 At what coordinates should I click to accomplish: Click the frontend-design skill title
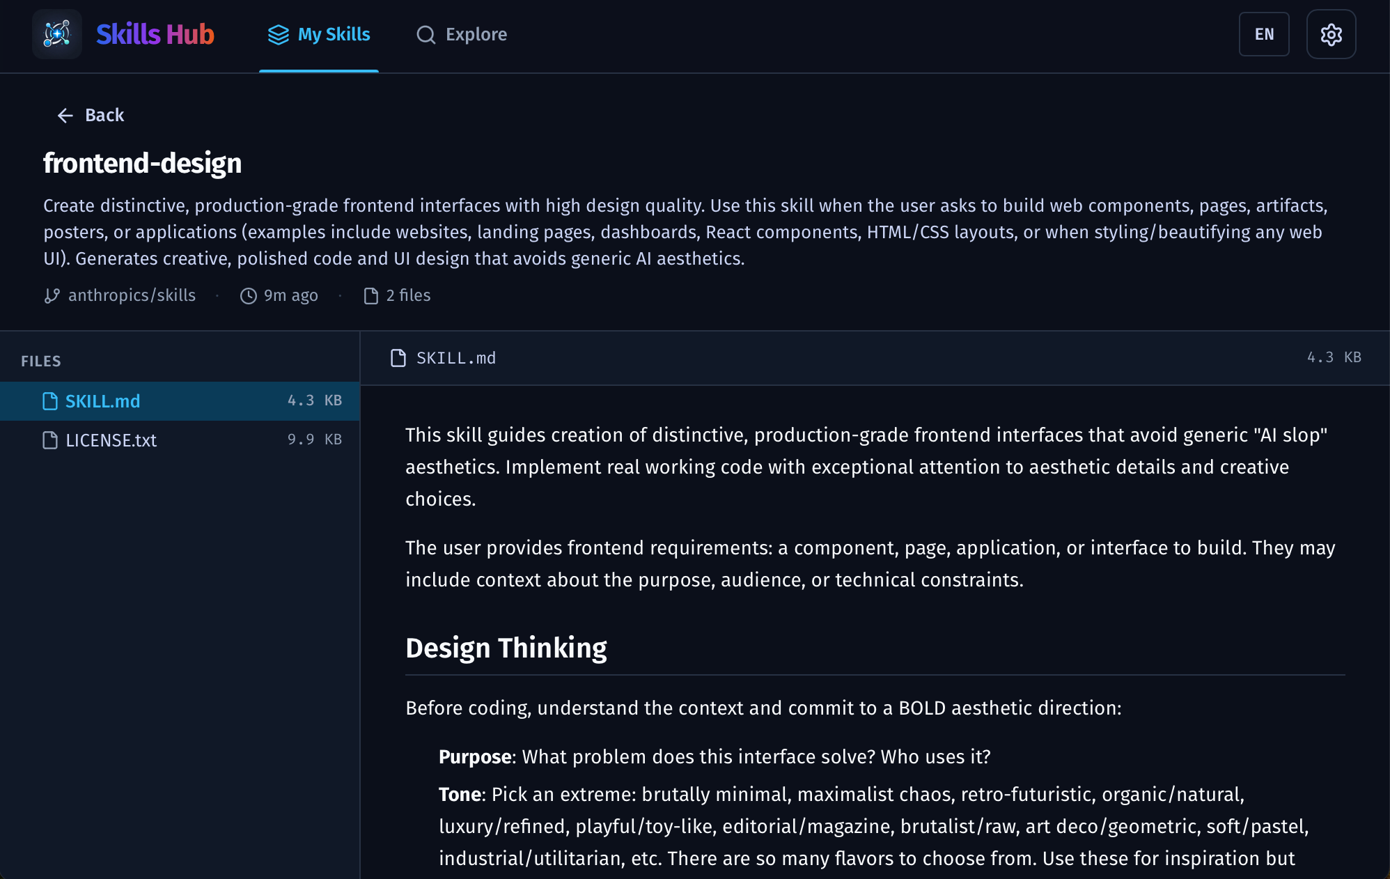[142, 163]
